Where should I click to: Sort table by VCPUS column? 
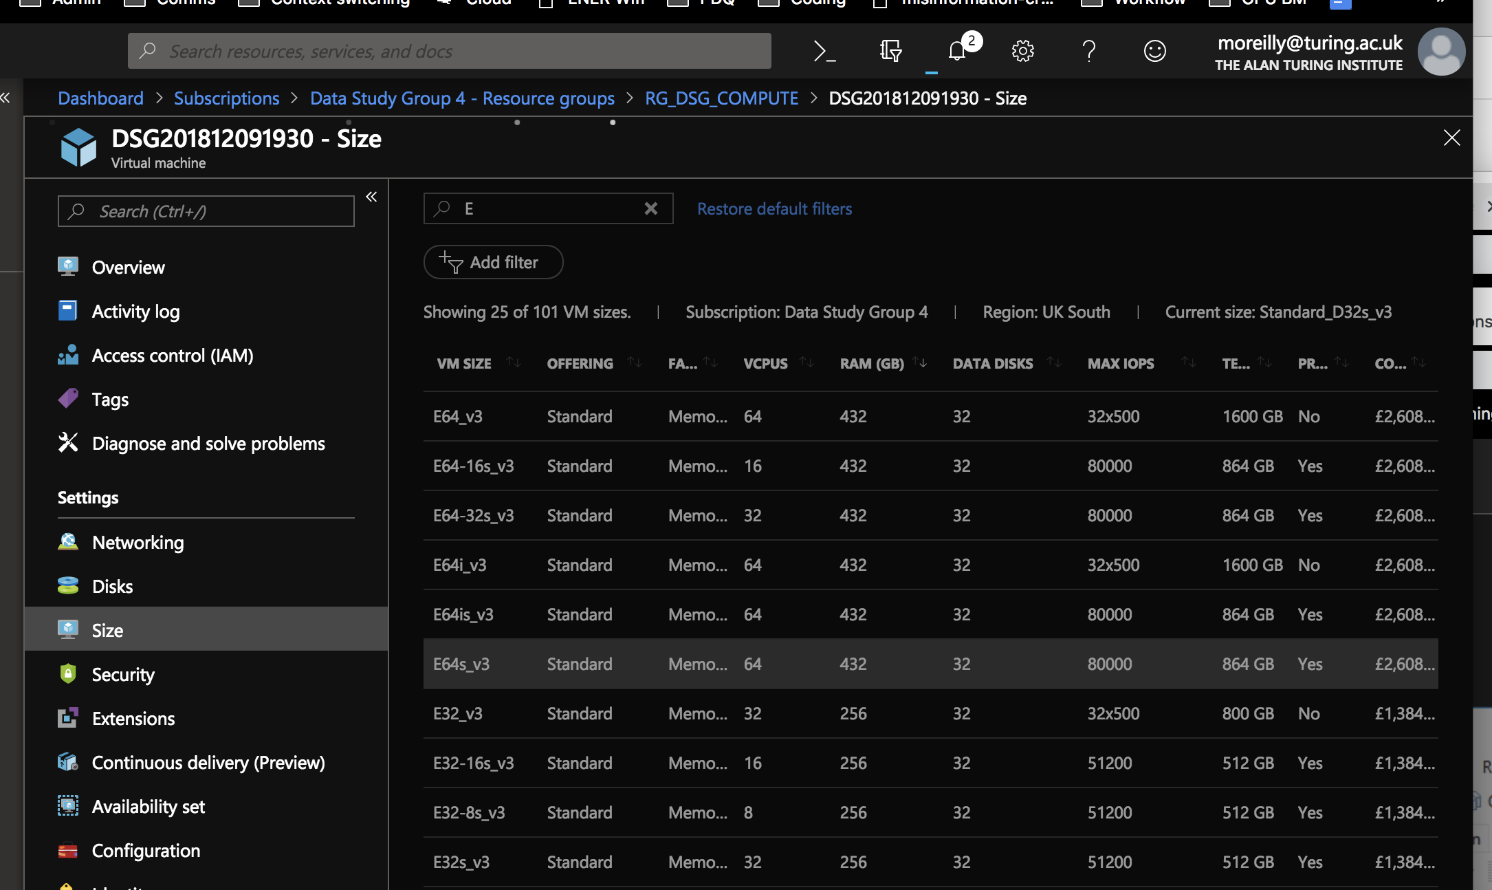tap(765, 363)
